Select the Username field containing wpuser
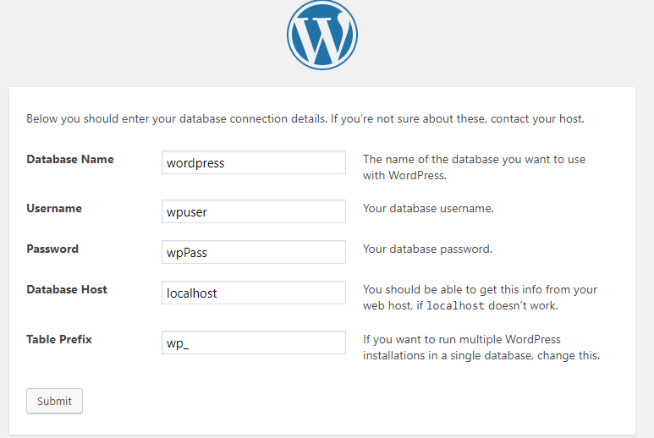This screenshot has width=654, height=438. coord(254,211)
